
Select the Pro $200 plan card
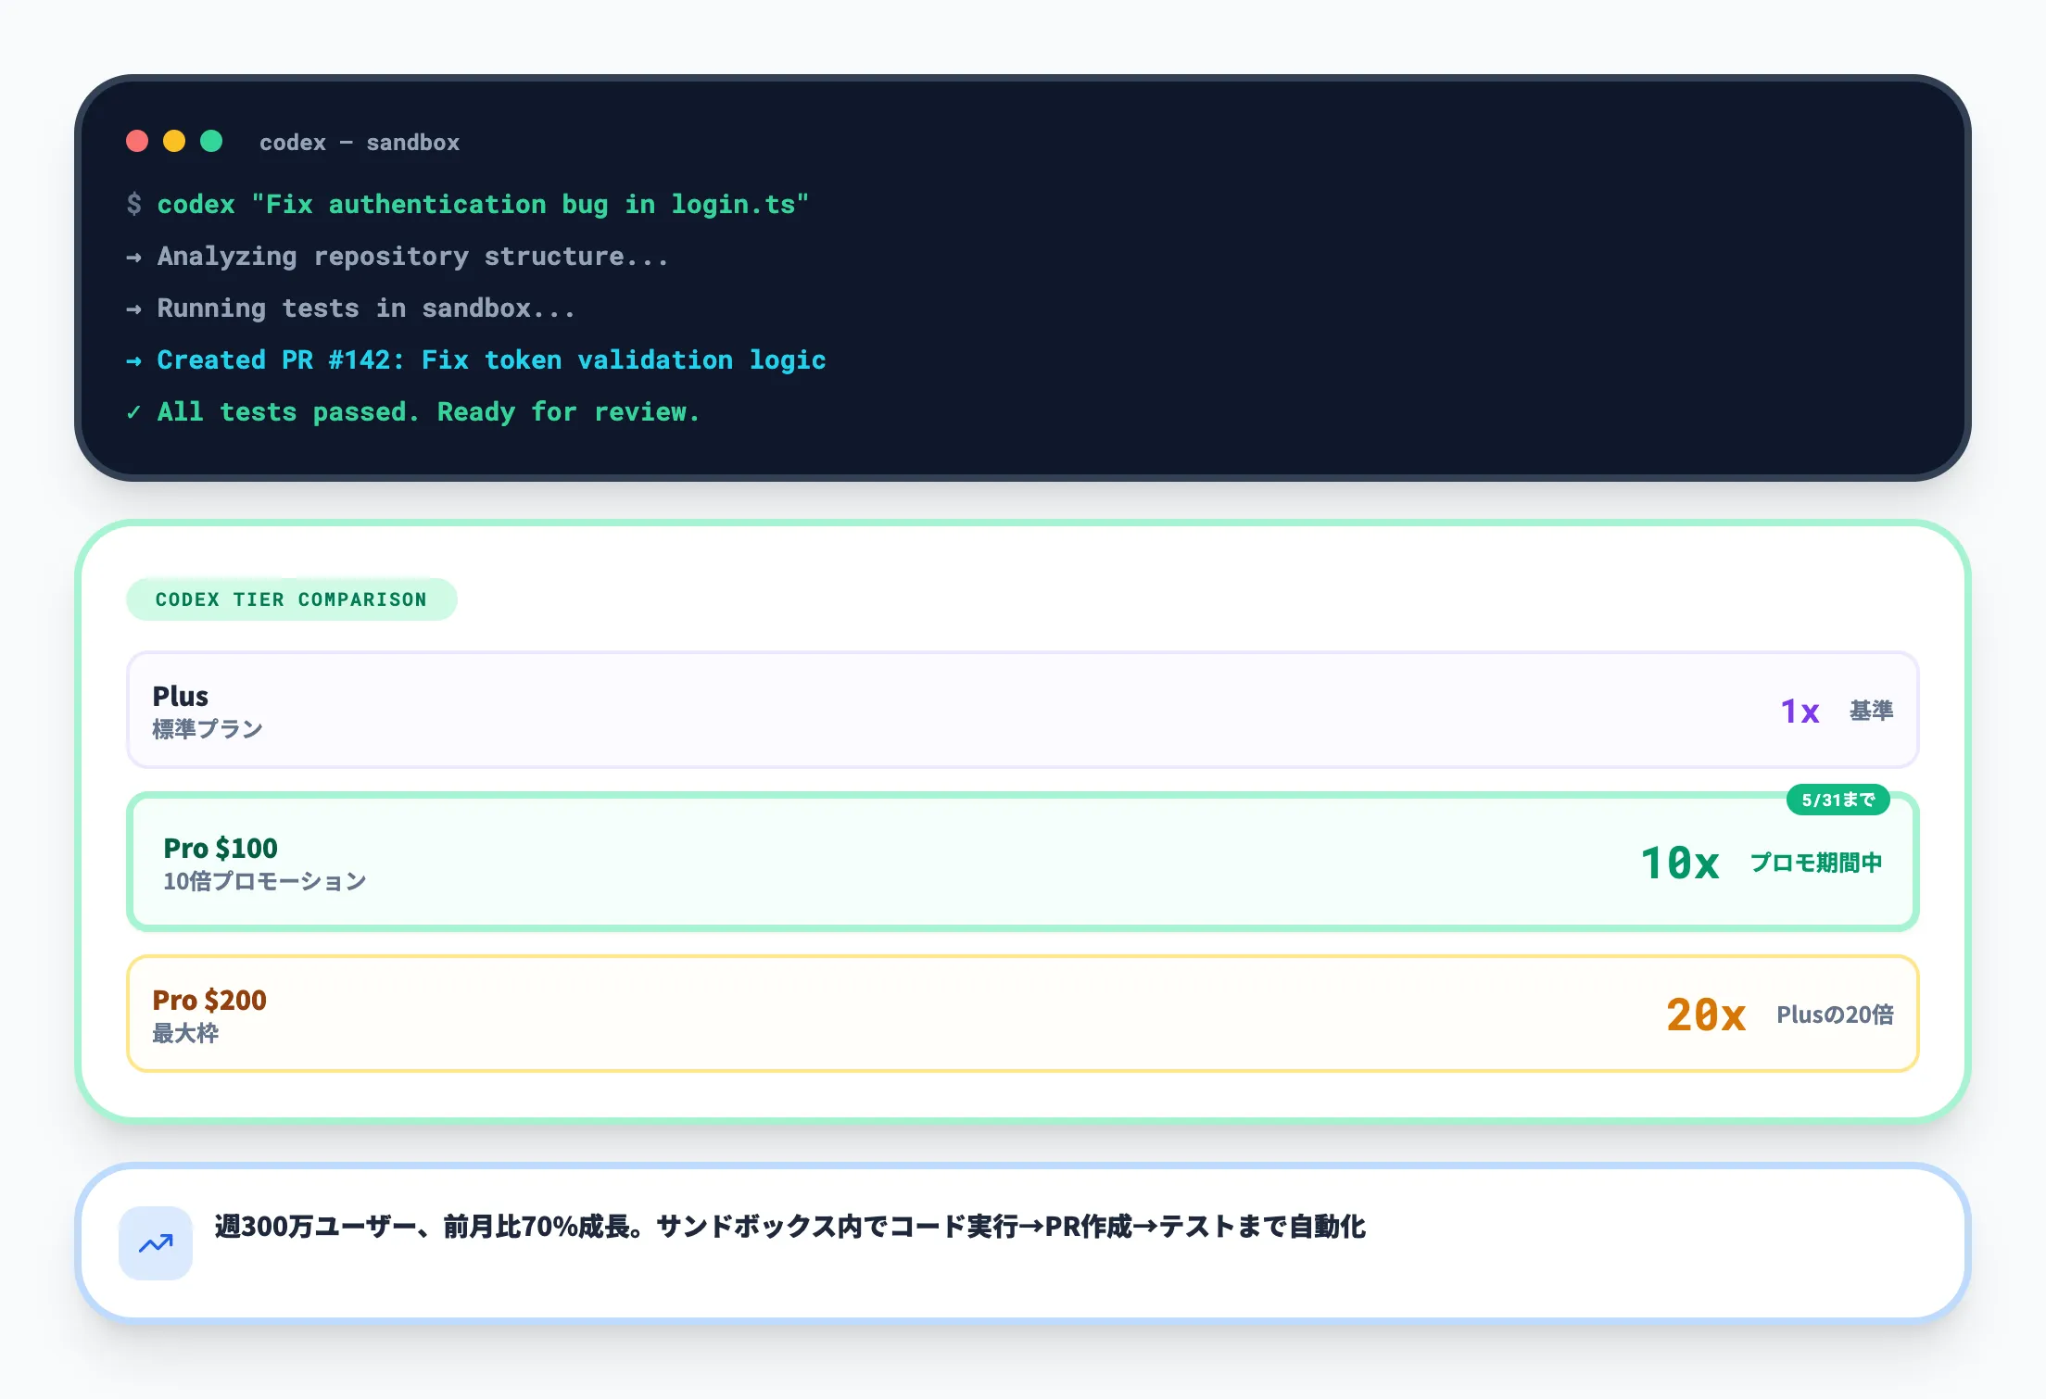(x=1022, y=1014)
